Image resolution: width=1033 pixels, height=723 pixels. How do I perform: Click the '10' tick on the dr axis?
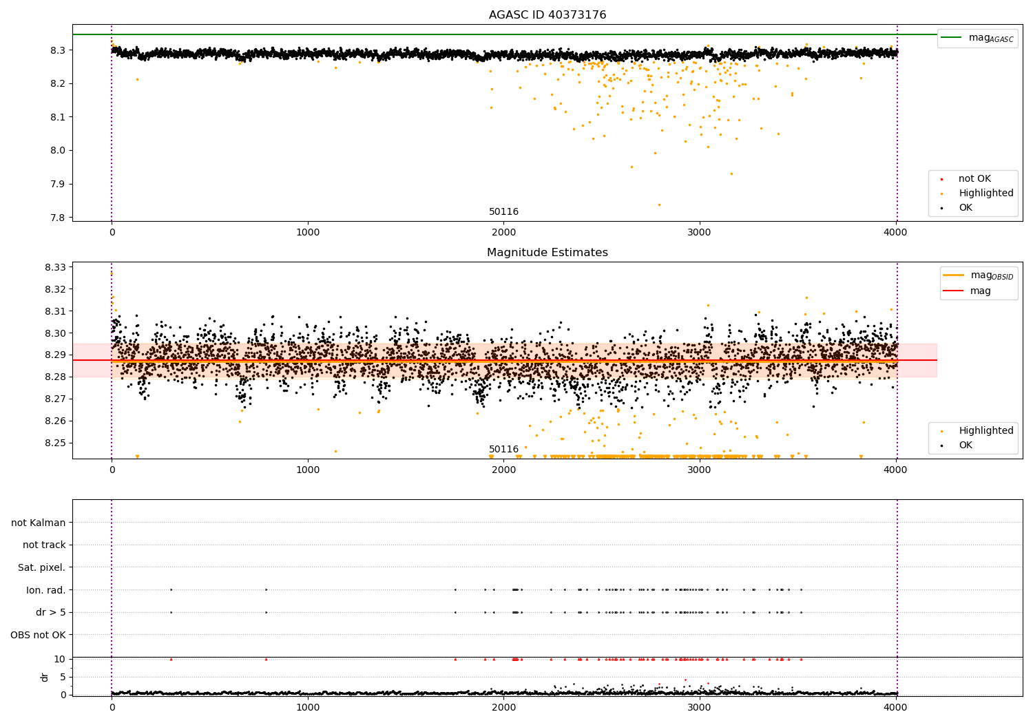[60, 659]
